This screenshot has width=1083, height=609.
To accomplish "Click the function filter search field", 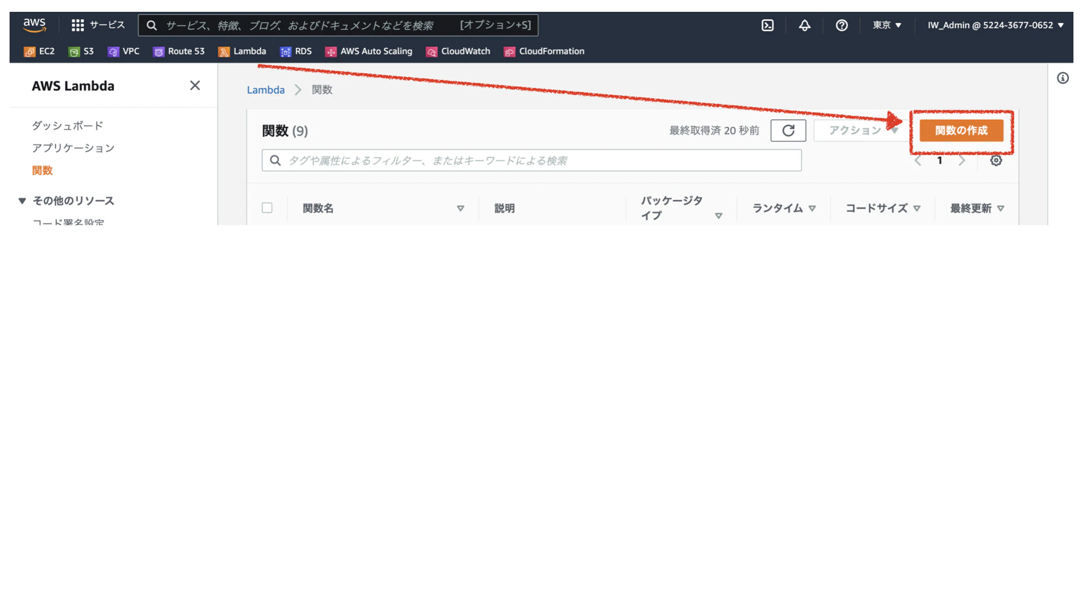I will point(531,160).
